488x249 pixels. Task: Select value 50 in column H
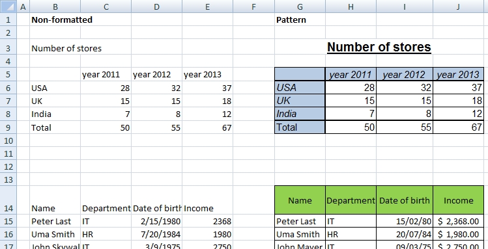(351, 127)
